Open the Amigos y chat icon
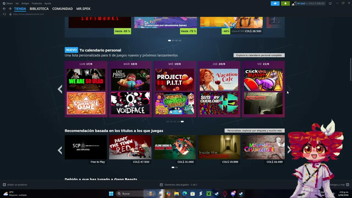 (x=348, y=185)
